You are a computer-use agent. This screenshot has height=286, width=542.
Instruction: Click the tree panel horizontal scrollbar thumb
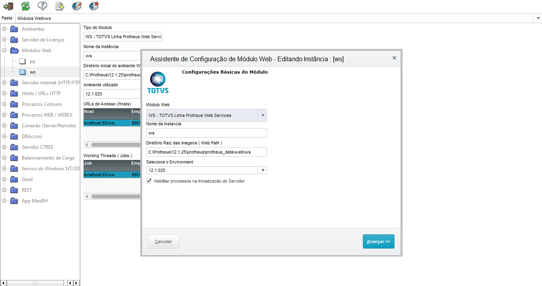[35, 283]
